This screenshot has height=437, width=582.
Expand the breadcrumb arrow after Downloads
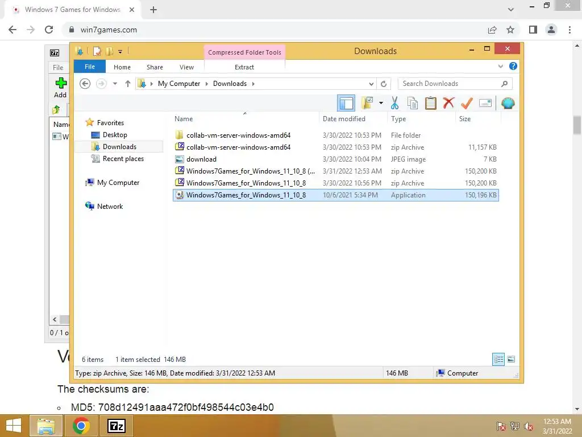pos(253,84)
